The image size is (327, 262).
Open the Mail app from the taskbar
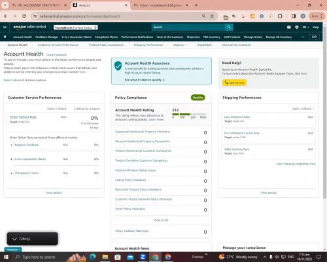130,257
